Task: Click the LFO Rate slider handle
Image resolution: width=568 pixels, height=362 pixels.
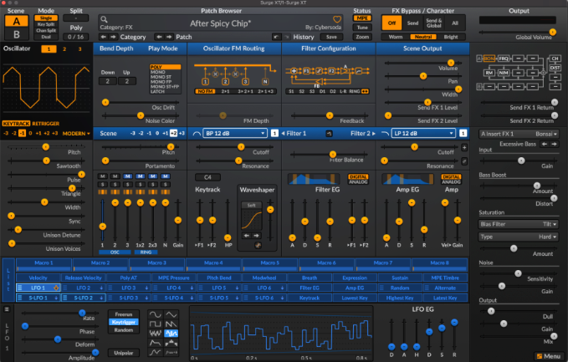Action: point(82,313)
